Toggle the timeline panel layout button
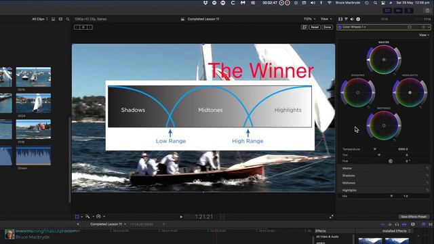434x244 pixels. tap(398, 11)
